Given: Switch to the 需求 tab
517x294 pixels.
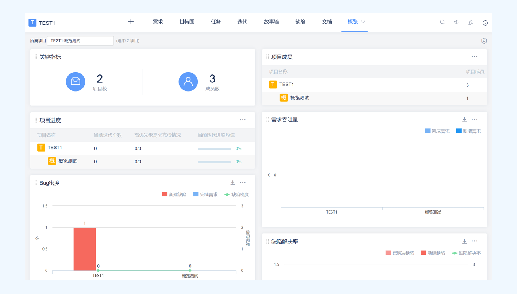Looking at the screenshot, I should 158,22.
